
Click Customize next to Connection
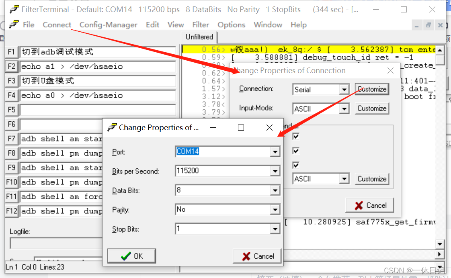(372, 89)
